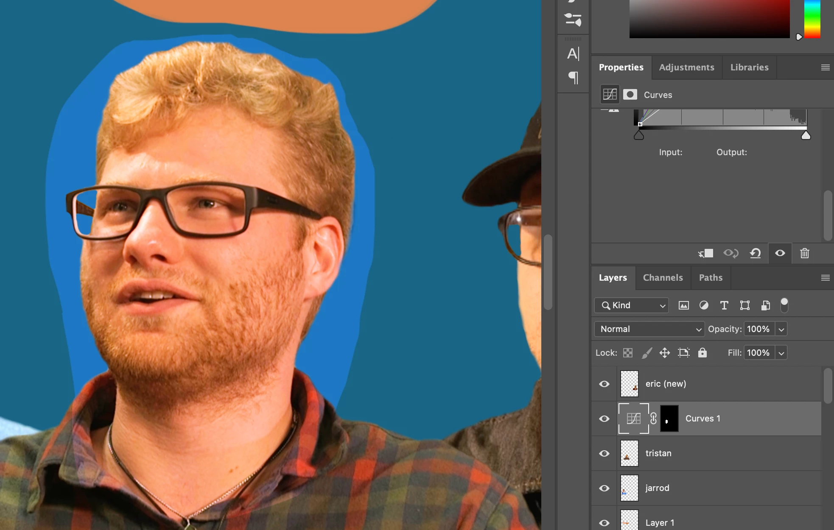Hide the eric (new) layer
The width and height of the screenshot is (834, 530).
[x=604, y=384]
